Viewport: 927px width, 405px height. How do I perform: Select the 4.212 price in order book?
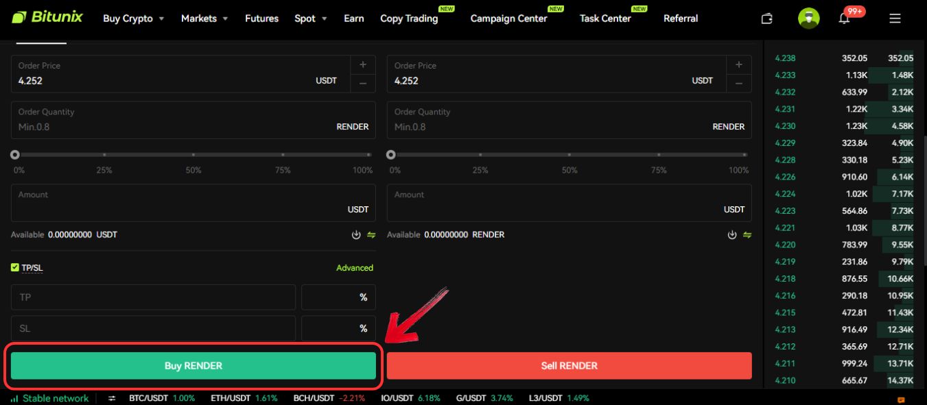785,347
